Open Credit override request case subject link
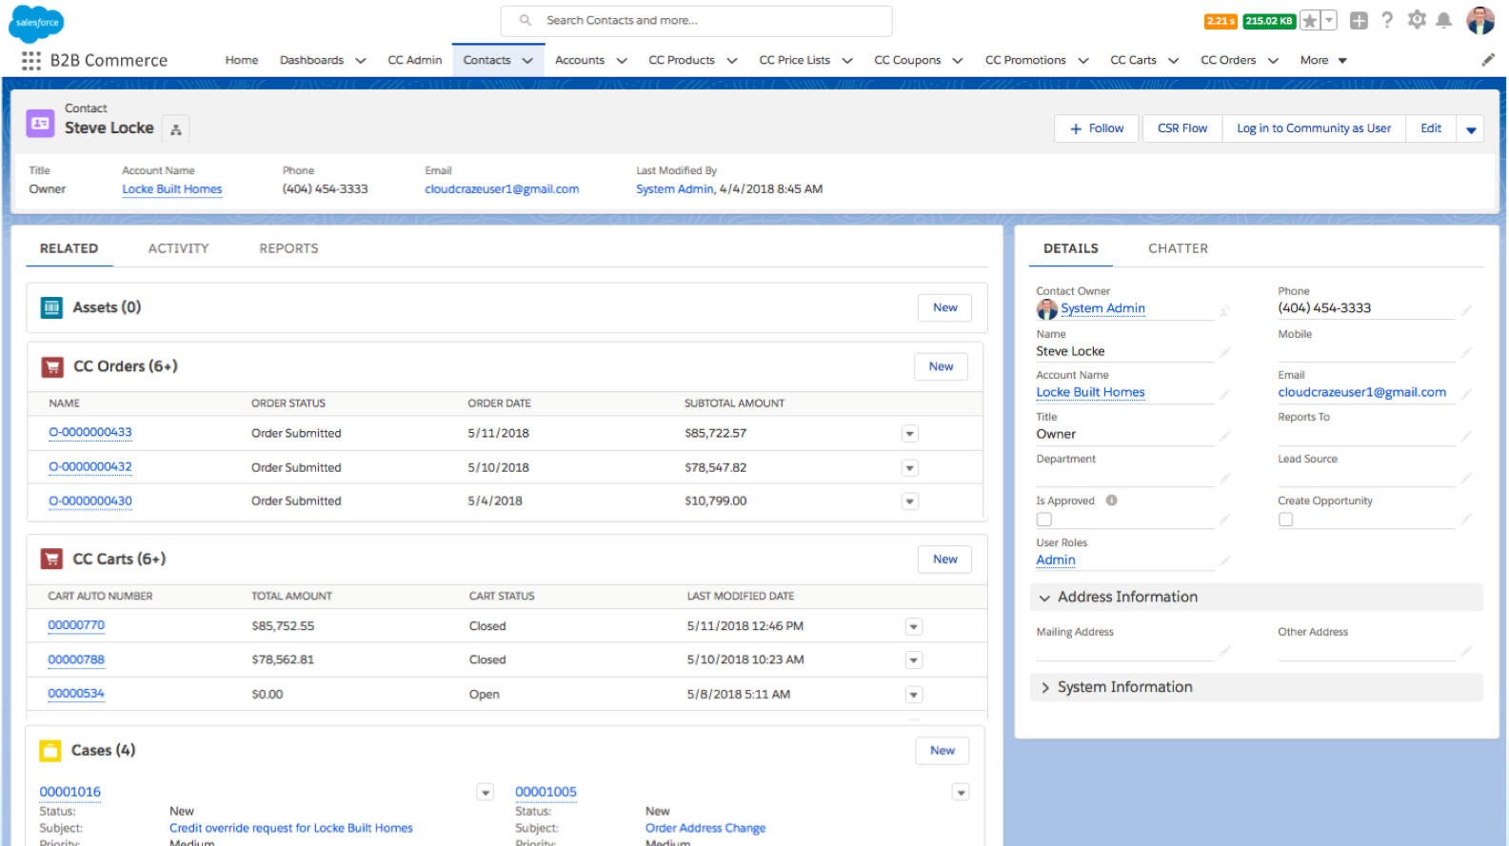This screenshot has height=846, width=1509. pyautogui.click(x=291, y=829)
